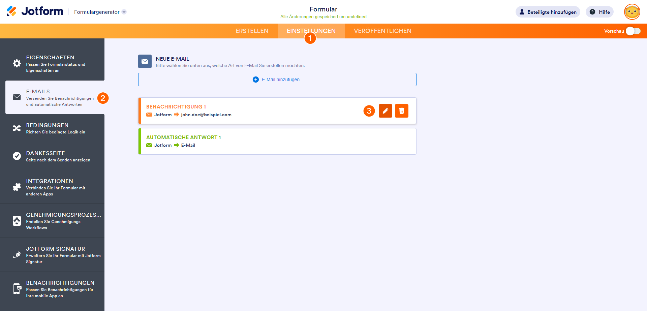Open the DANKESSEITE section
This screenshot has height=311, width=647.
click(x=52, y=156)
